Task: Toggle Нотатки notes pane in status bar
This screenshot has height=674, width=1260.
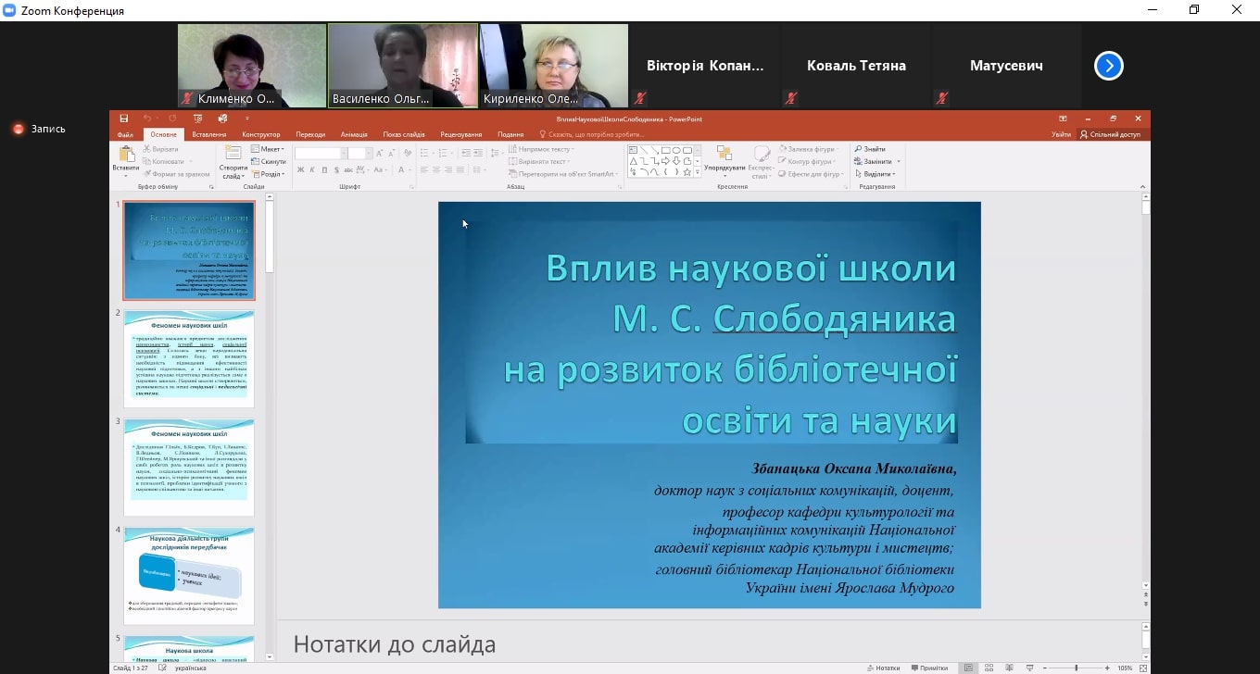Action: pyautogui.click(x=882, y=668)
